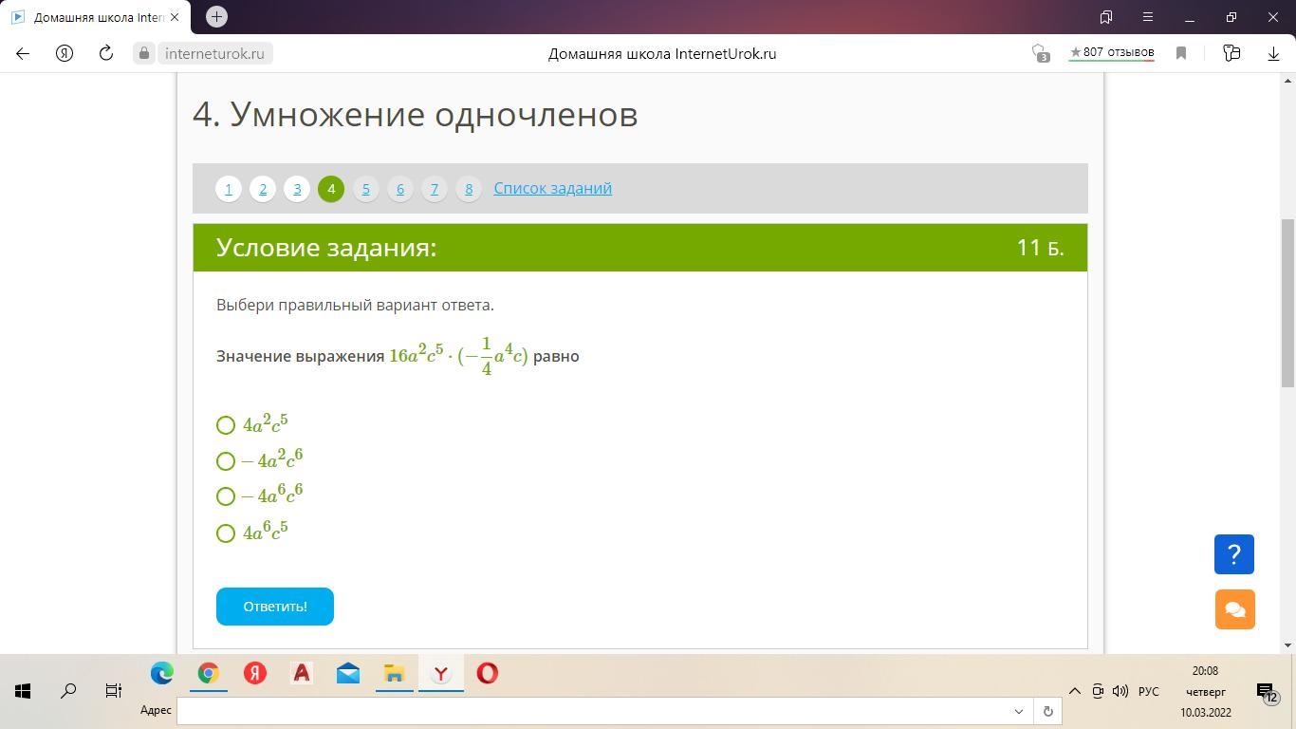Select answer option −4a²c⁶
Viewport: 1296px width, 729px height.
[226, 460]
